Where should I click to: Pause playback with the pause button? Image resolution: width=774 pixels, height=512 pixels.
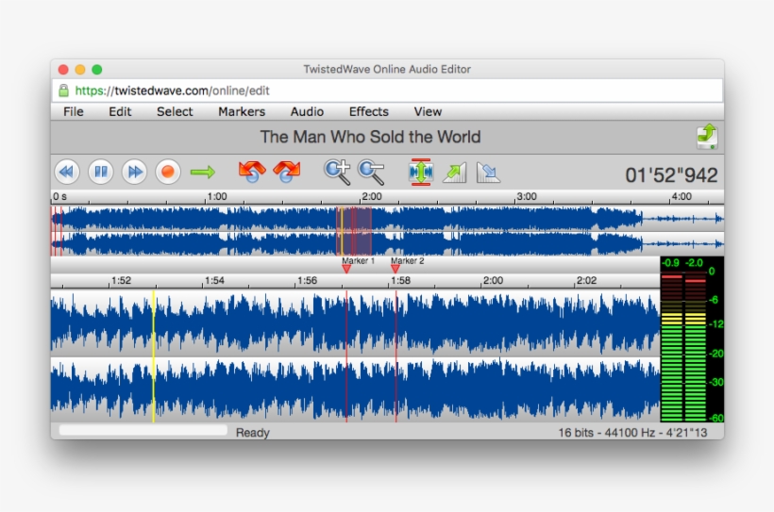click(x=101, y=172)
